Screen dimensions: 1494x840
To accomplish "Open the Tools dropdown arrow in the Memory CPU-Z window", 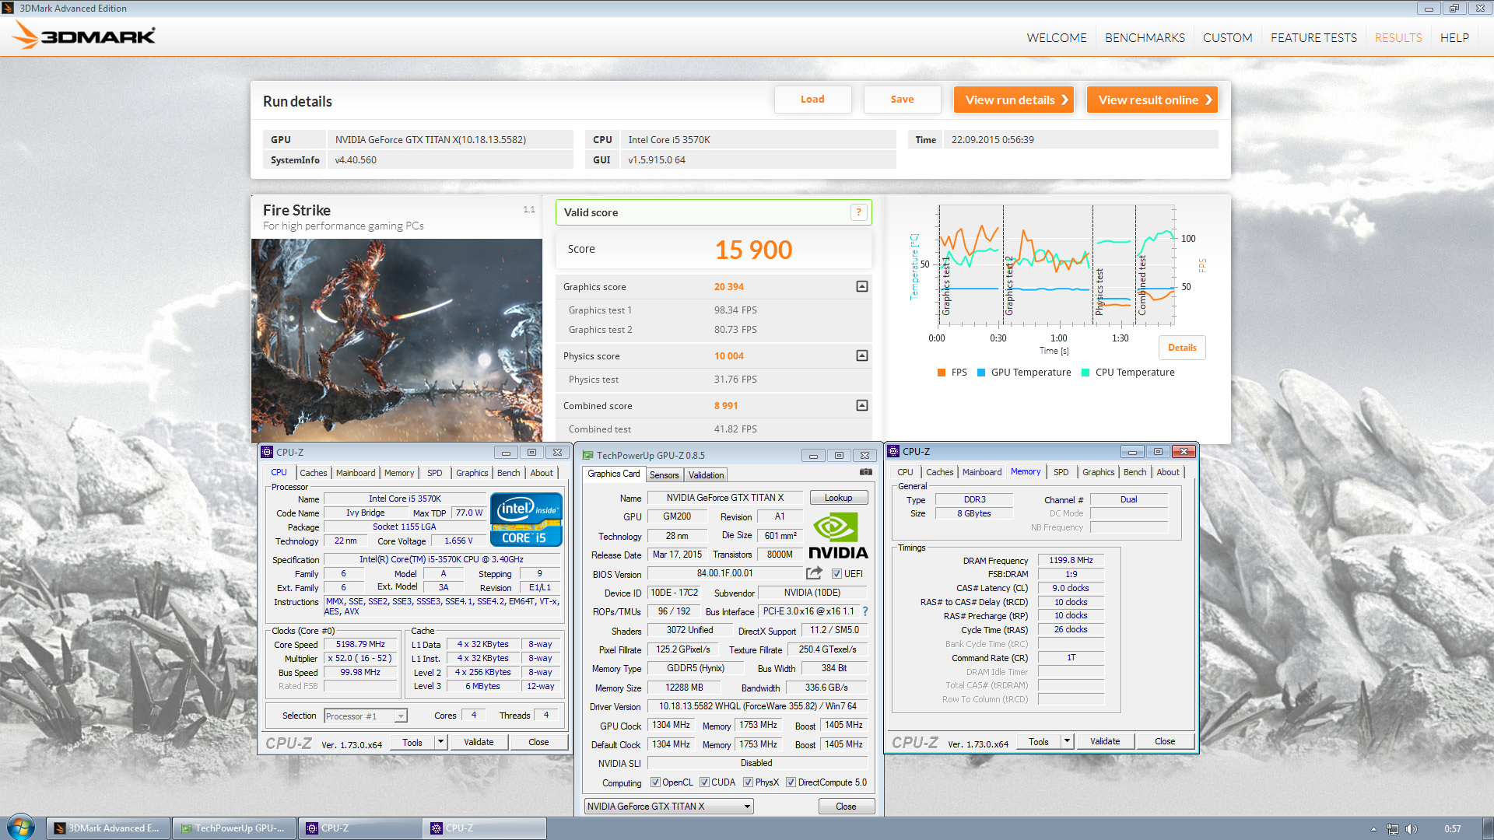I will [x=1067, y=741].
